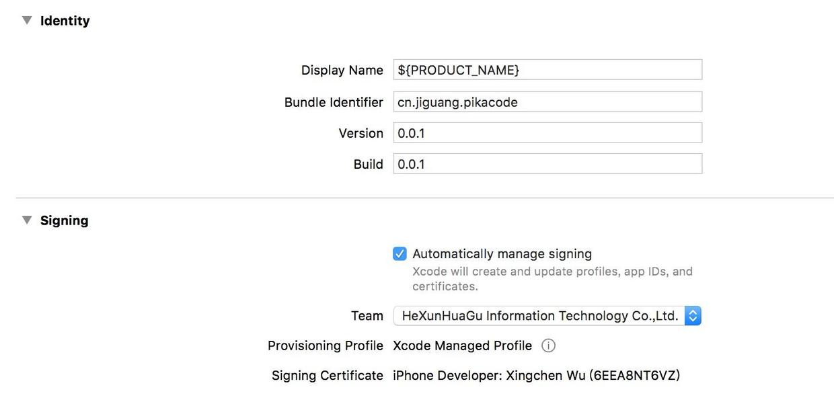Click the blue arrows on Team selector
The image size is (834, 404).
click(693, 316)
